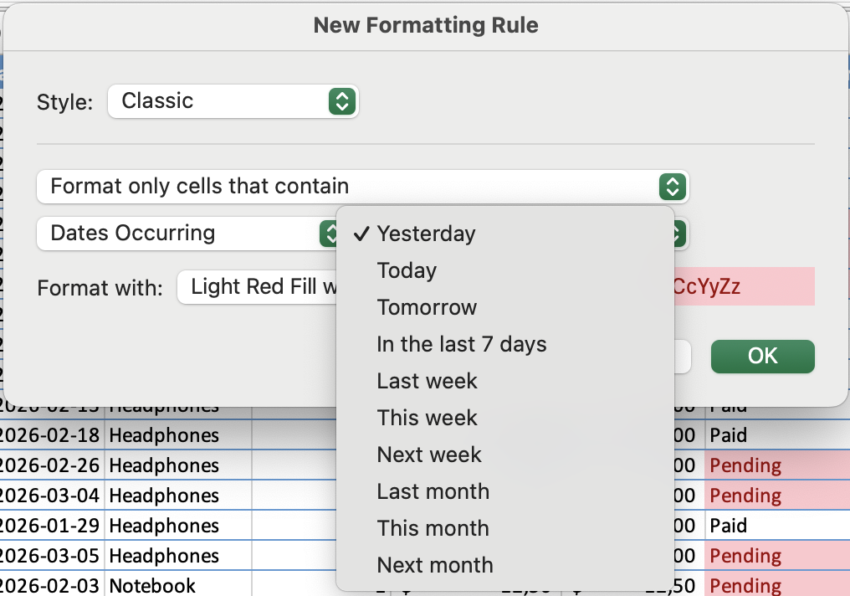Viewport: 850px width, 596px height.
Task: Choose Last month date option
Action: [x=433, y=491]
